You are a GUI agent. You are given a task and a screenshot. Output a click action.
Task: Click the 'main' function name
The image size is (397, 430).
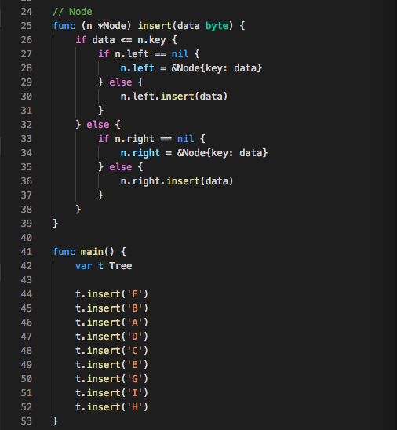coord(92,252)
